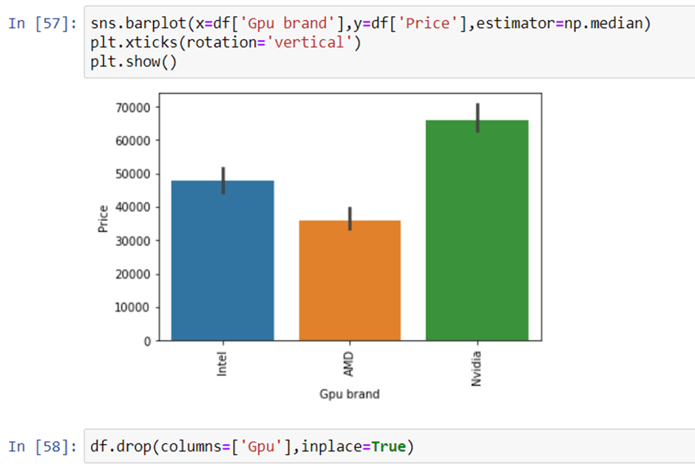
Task: Select the In [58] prompt label
Action: (43, 446)
